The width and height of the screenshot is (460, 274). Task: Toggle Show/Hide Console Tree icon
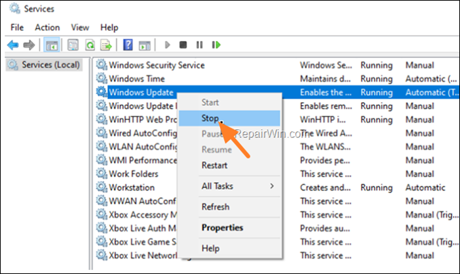(52, 45)
